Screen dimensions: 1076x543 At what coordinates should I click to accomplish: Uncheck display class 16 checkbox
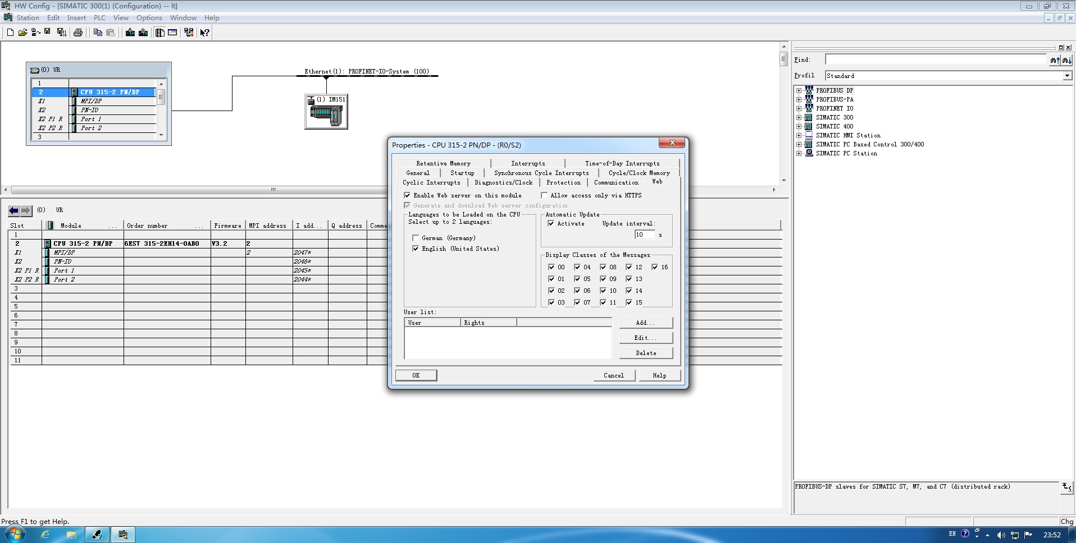pyautogui.click(x=655, y=267)
